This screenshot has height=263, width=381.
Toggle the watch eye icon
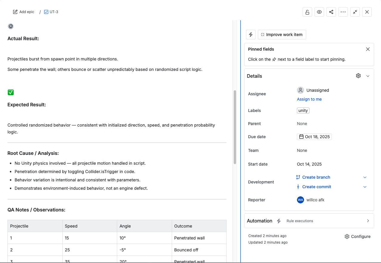pyautogui.click(x=319, y=12)
